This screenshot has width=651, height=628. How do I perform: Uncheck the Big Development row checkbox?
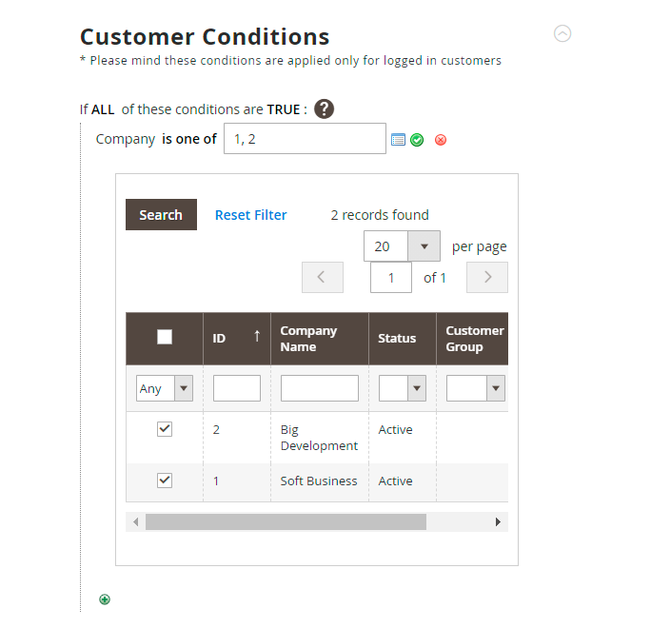(165, 429)
